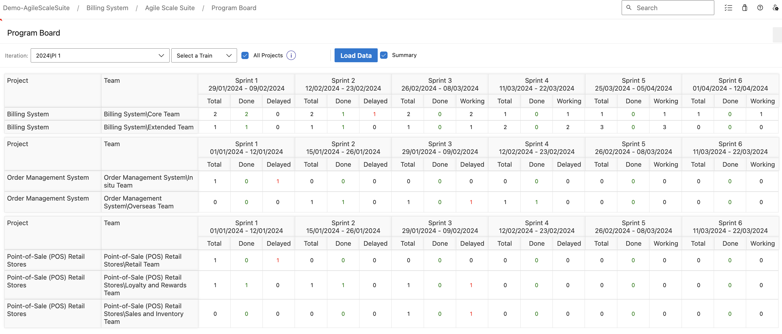Uncheck All Projects to filter projects
The height and width of the screenshot is (334, 782).
click(x=245, y=55)
